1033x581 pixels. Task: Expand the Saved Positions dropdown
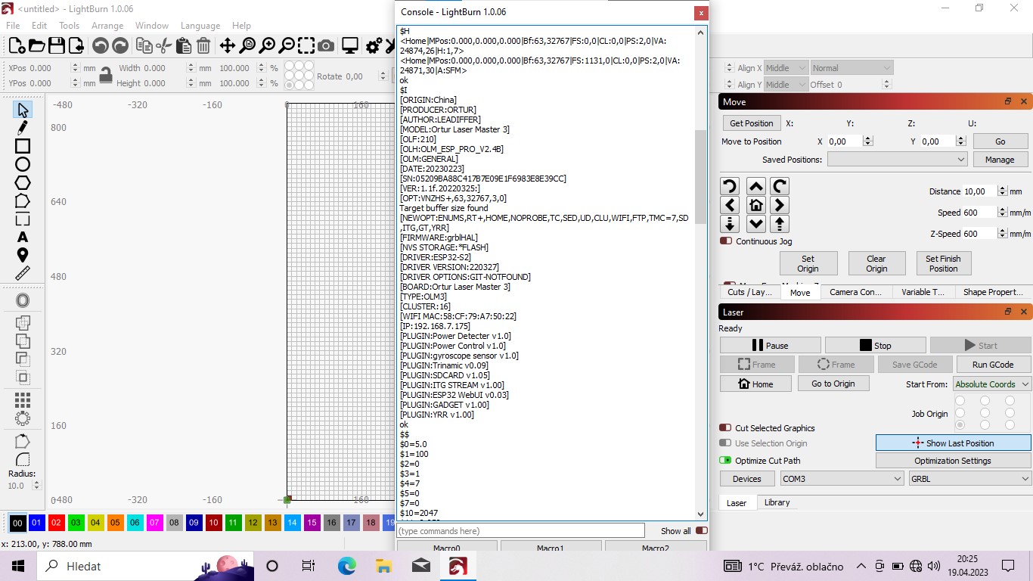tap(897, 160)
